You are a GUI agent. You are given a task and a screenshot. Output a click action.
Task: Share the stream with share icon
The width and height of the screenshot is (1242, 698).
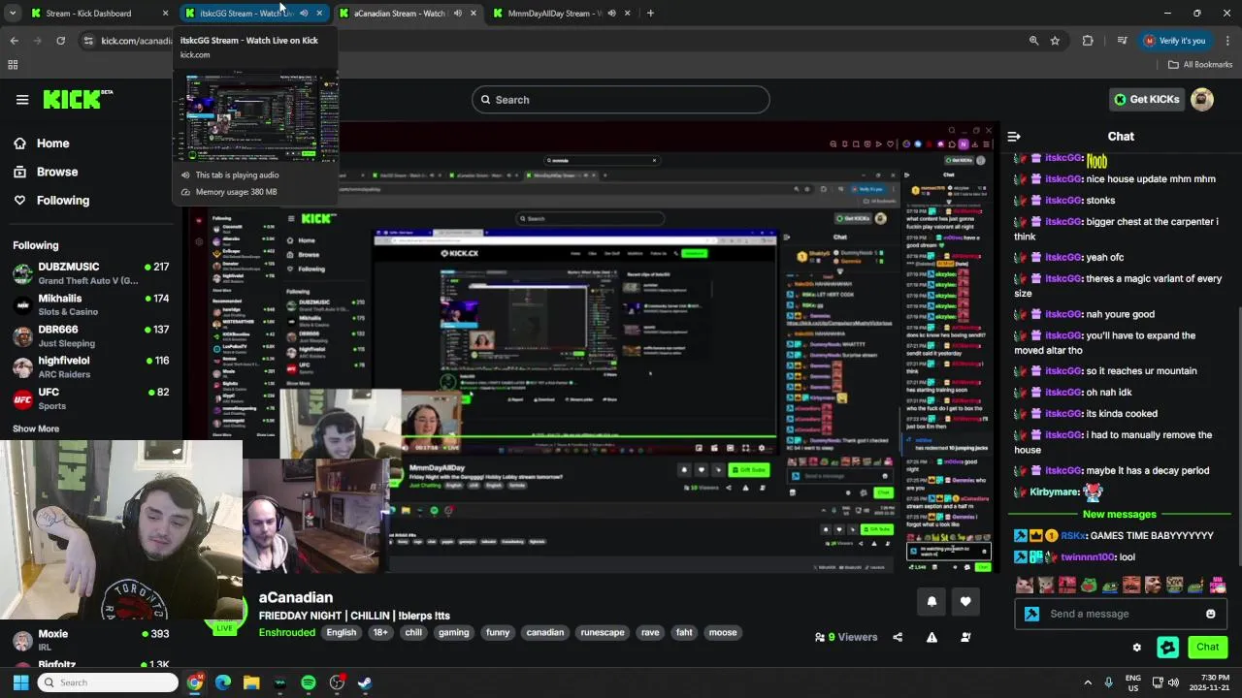[898, 637]
